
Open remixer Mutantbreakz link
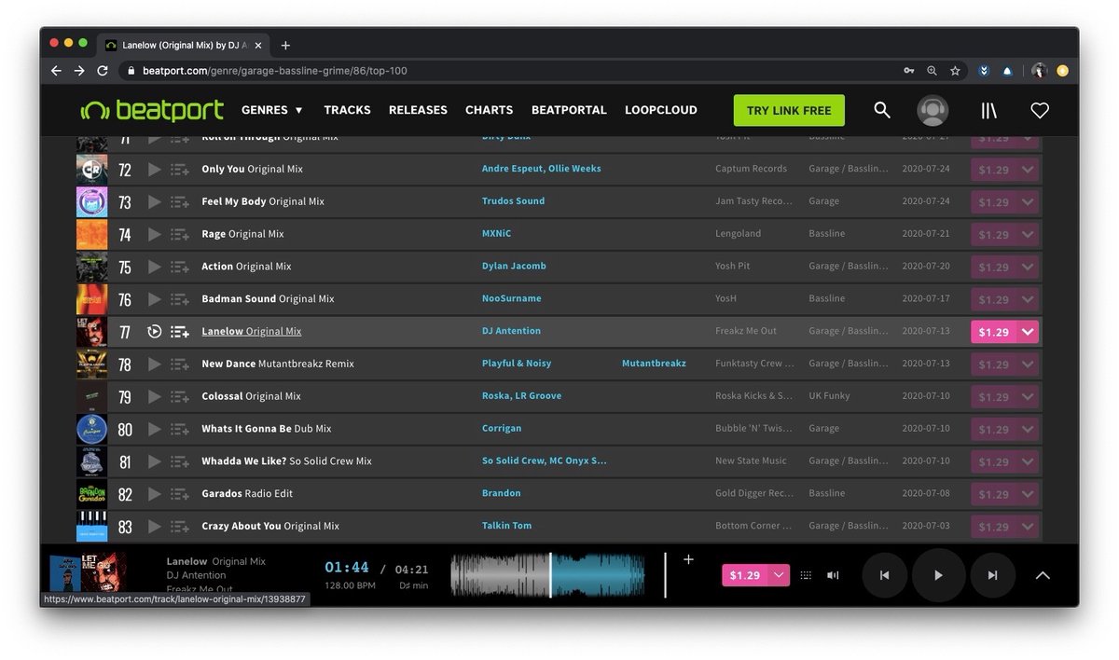[x=654, y=364]
